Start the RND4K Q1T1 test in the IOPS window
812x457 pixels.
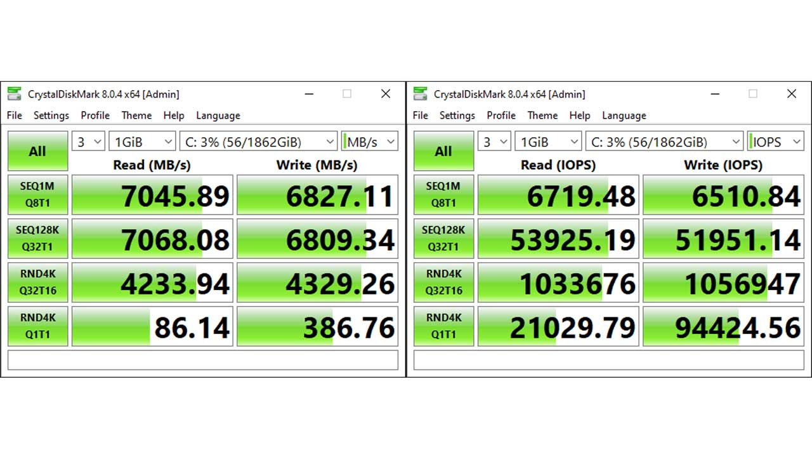443,326
